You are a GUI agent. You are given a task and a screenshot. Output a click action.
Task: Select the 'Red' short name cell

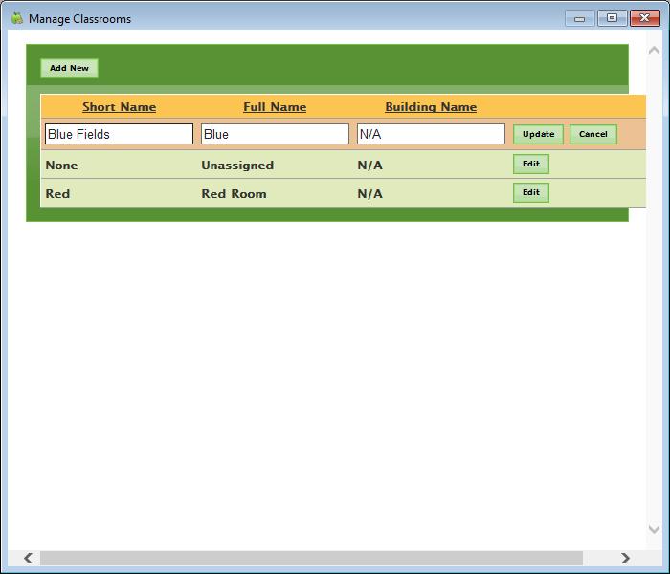[x=57, y=194]
